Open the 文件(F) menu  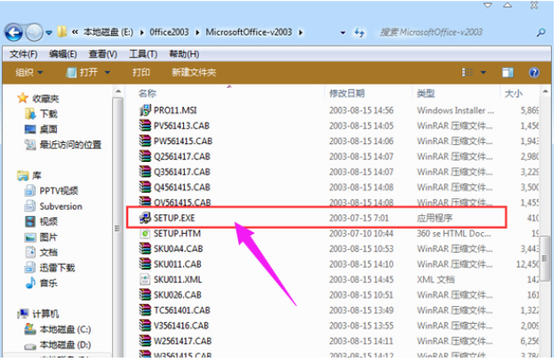pyautogui.click(x=22, y=54)
